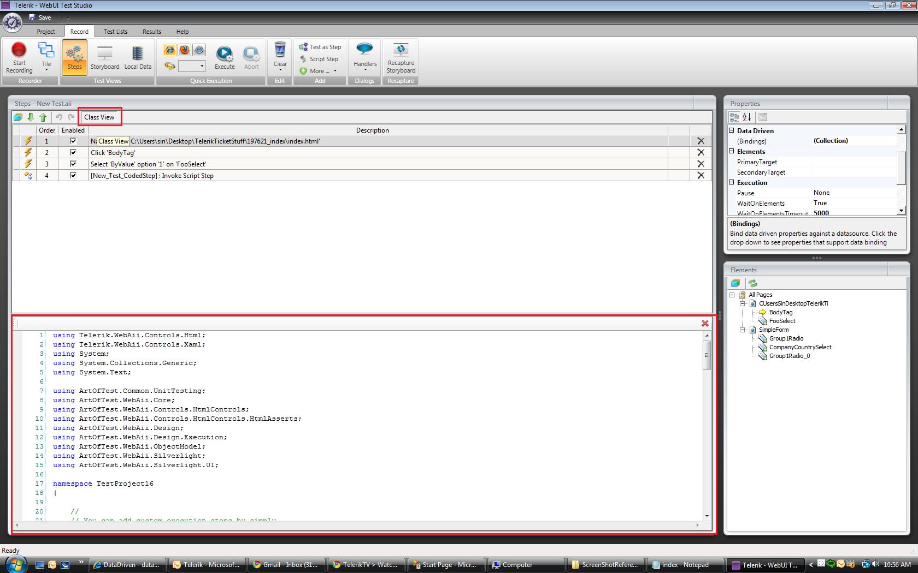
Task: Click the layered windows icon in Steps toolbar
Action: click(x=18, y=117)
